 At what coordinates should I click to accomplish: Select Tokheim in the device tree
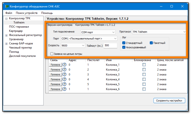(x=19, y=23)
